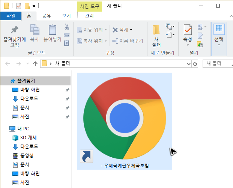Image resolution: width=233 pixels, height=188 pixels.
Task: Click the 사진 도구 contextual tab header
Action: click(89, 6)
